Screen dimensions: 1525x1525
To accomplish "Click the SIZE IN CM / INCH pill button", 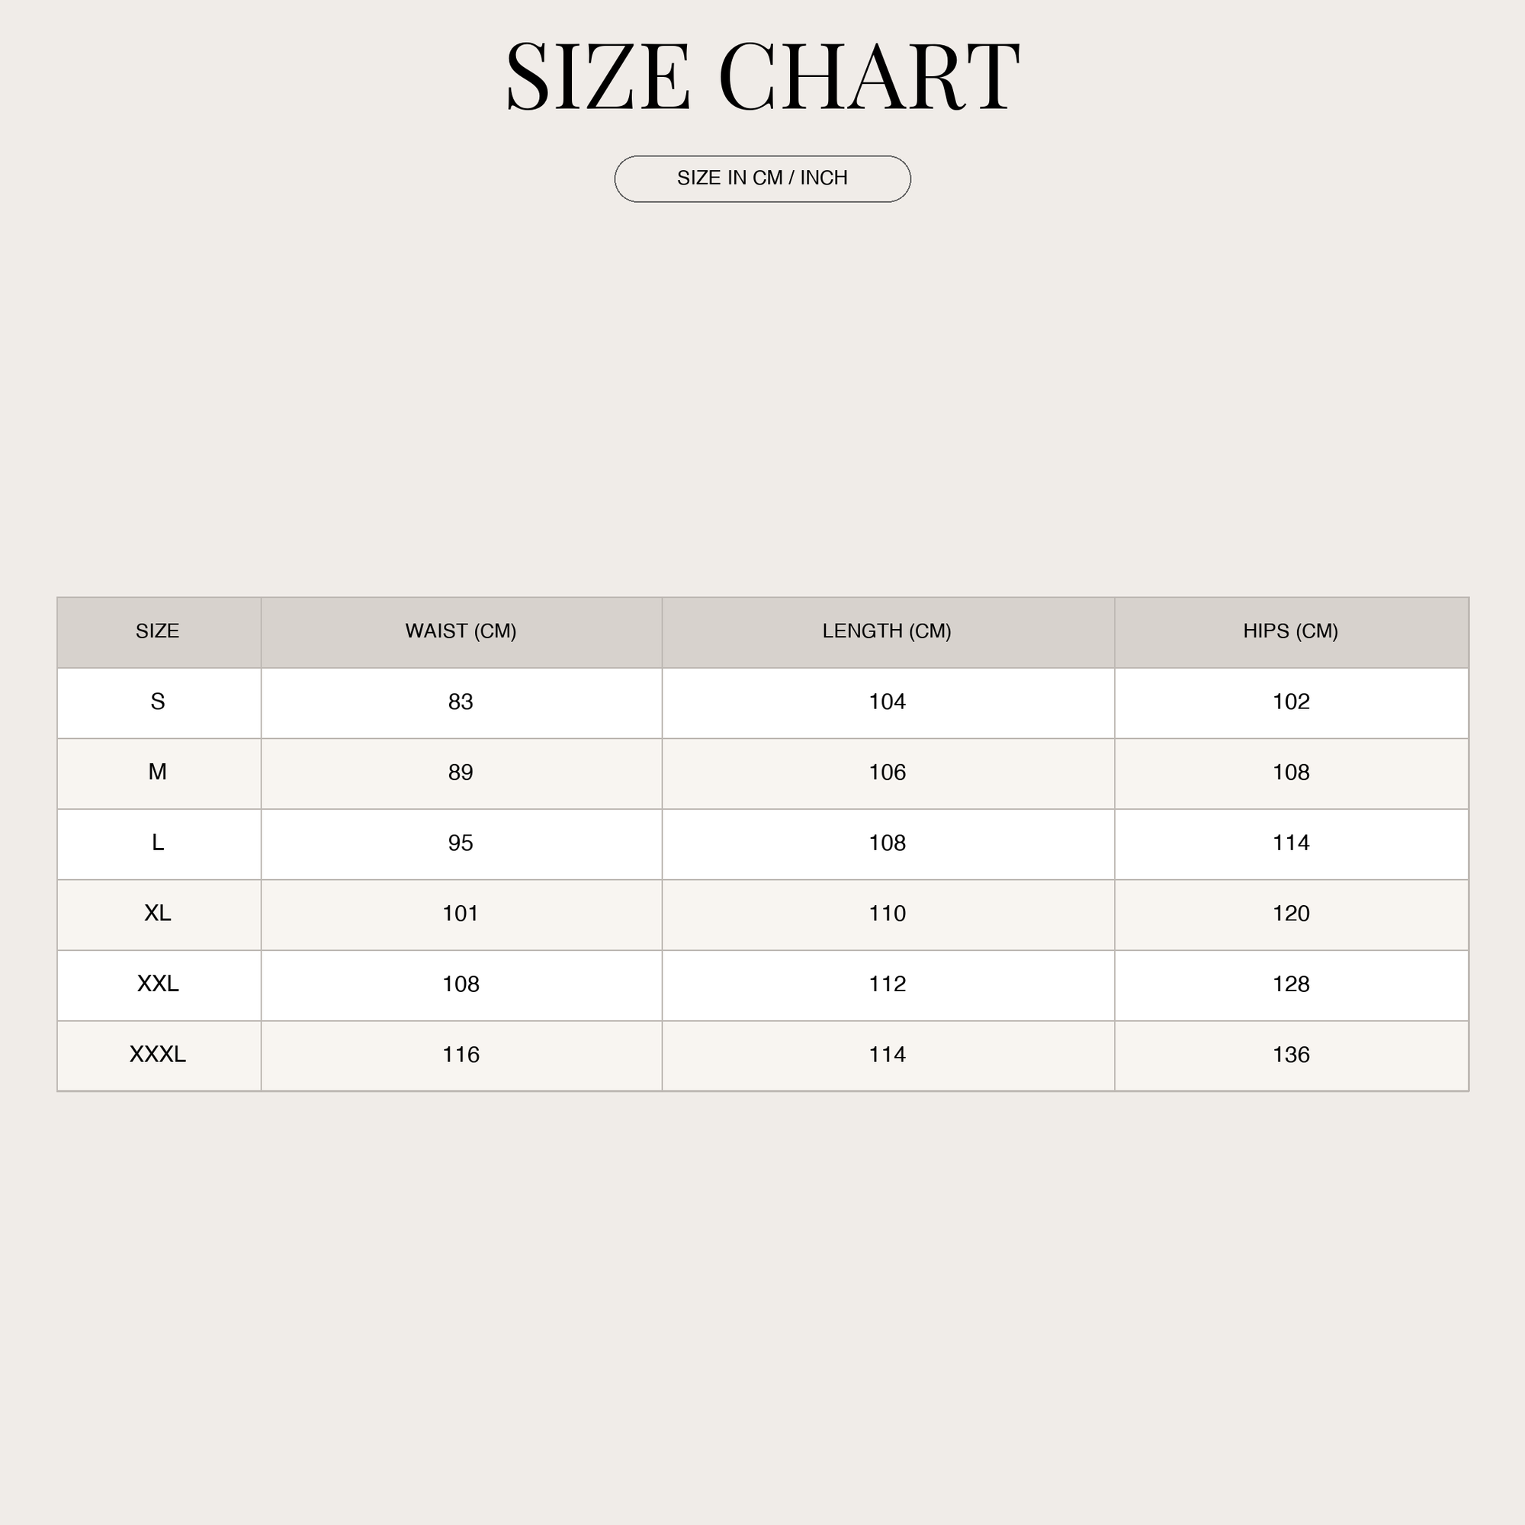I will (762, 179).
